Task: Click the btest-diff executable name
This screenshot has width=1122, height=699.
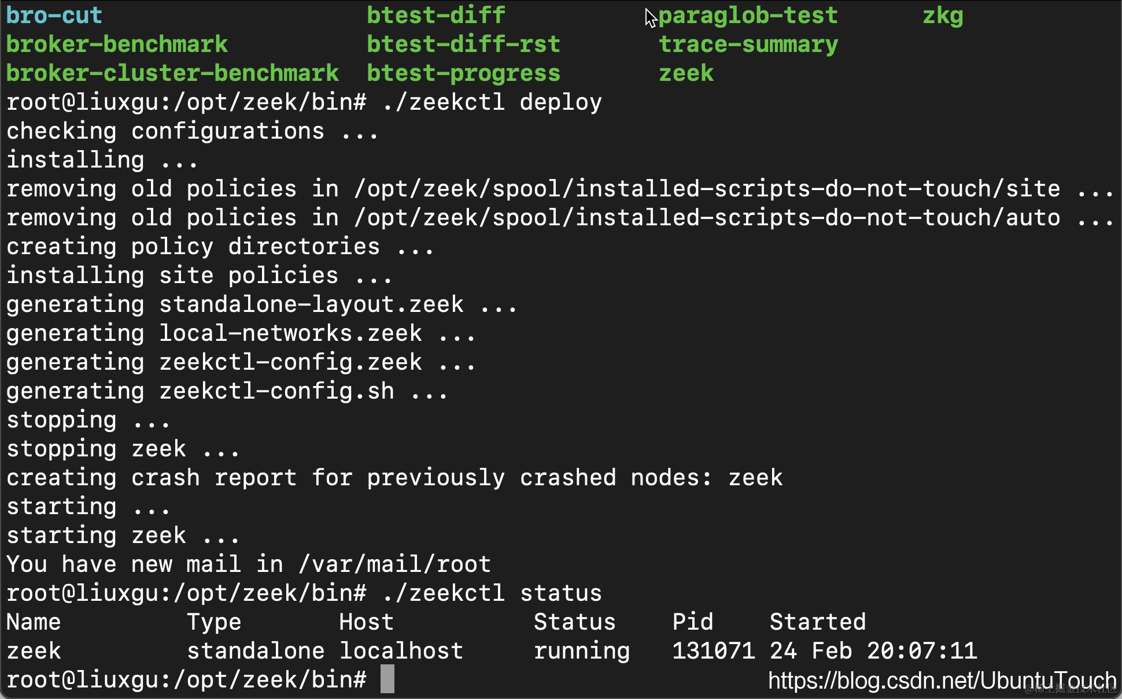Action: (x=436, y=16)
